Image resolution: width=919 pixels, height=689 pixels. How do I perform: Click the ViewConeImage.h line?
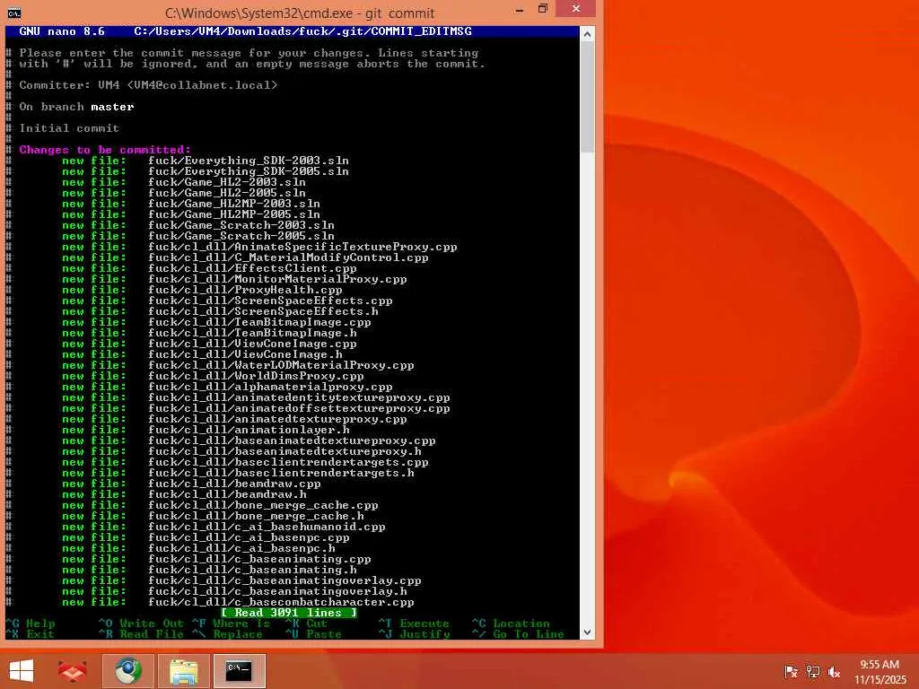click(245, 354)
